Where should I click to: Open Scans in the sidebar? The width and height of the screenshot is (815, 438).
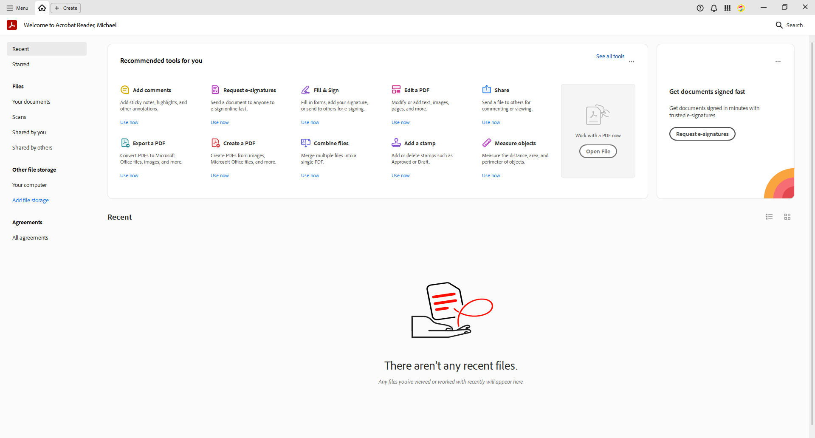(47, 117)
